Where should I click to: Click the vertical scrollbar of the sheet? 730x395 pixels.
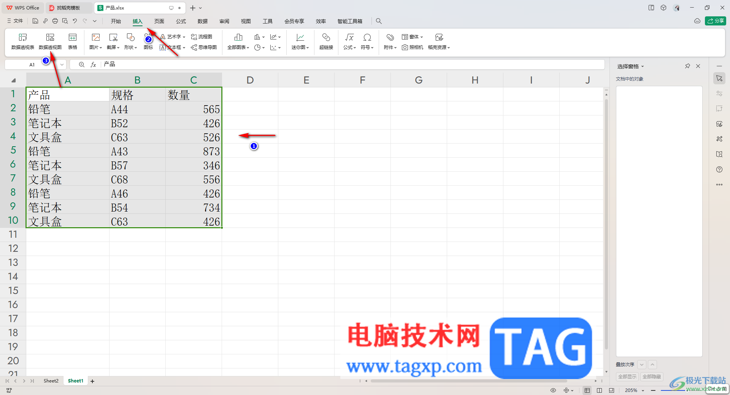[x=606, y=224]
